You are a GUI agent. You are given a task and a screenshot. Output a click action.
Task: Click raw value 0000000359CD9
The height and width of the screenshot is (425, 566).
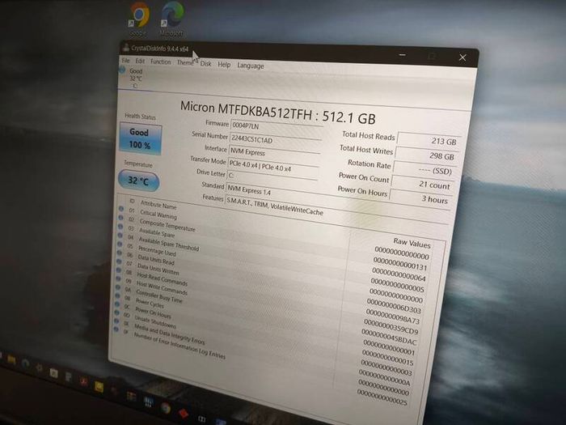(391, 326)
